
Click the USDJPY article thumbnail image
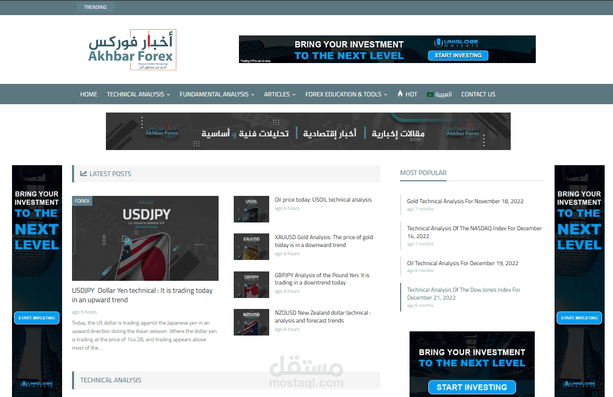click(x=145, y=238)
